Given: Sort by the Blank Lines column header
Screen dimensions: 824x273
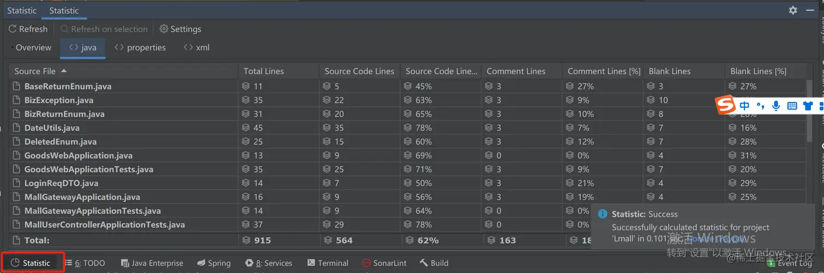Looking at the screenshot, I should point(684,71).
